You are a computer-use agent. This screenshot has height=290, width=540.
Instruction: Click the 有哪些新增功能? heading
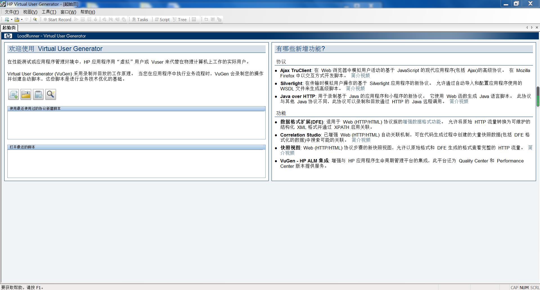coord(301,49)
